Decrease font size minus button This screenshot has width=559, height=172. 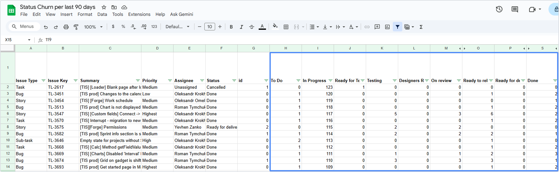tap(199, 27)
